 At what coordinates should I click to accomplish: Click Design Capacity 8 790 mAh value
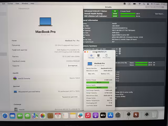coord(108,93)
